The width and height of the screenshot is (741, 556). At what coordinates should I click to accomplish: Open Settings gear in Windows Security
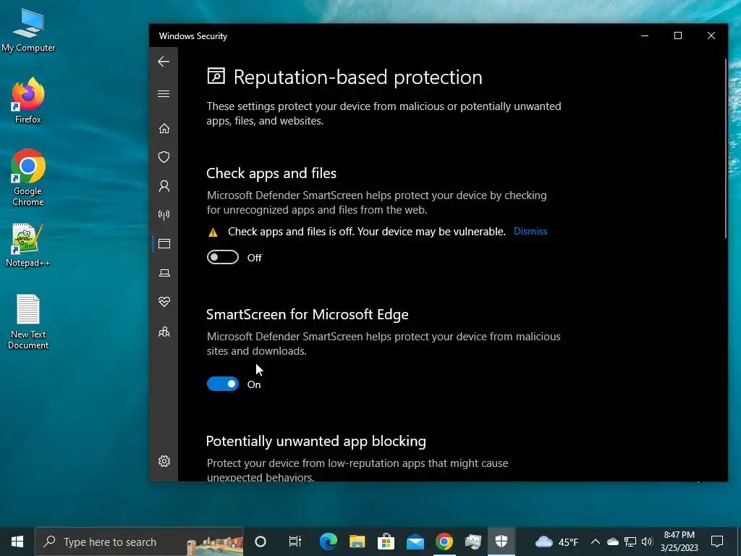pyautogui.click(x=164, y=461)
